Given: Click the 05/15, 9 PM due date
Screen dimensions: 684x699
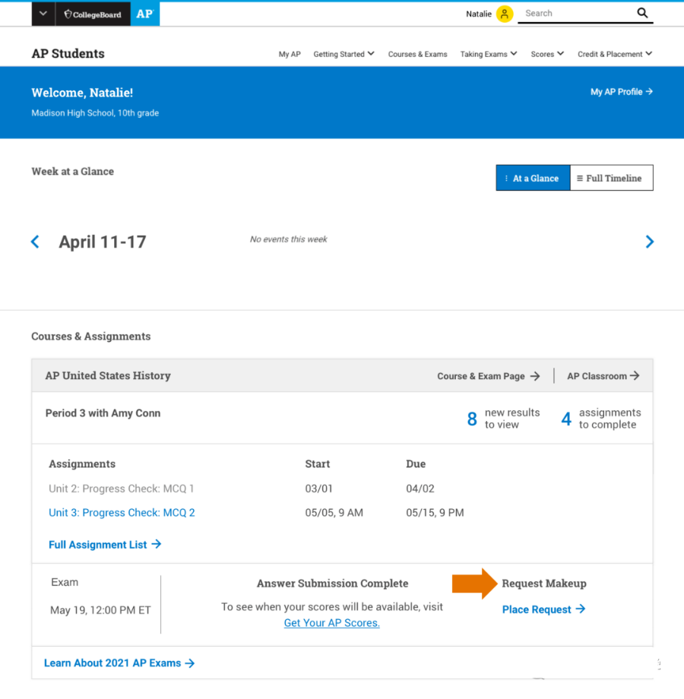Looking at the screenshot, I should pos(435,513).
